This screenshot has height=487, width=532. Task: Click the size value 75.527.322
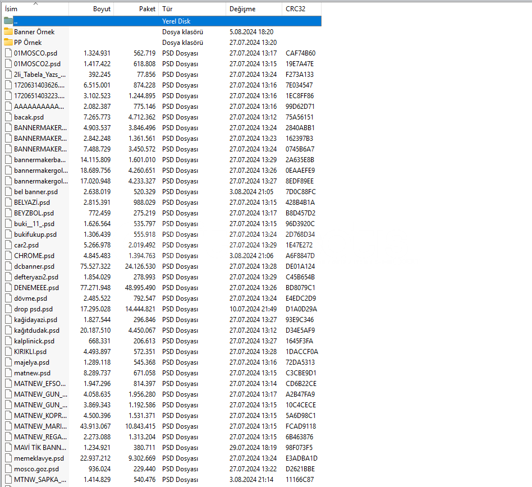click(95, 266)
